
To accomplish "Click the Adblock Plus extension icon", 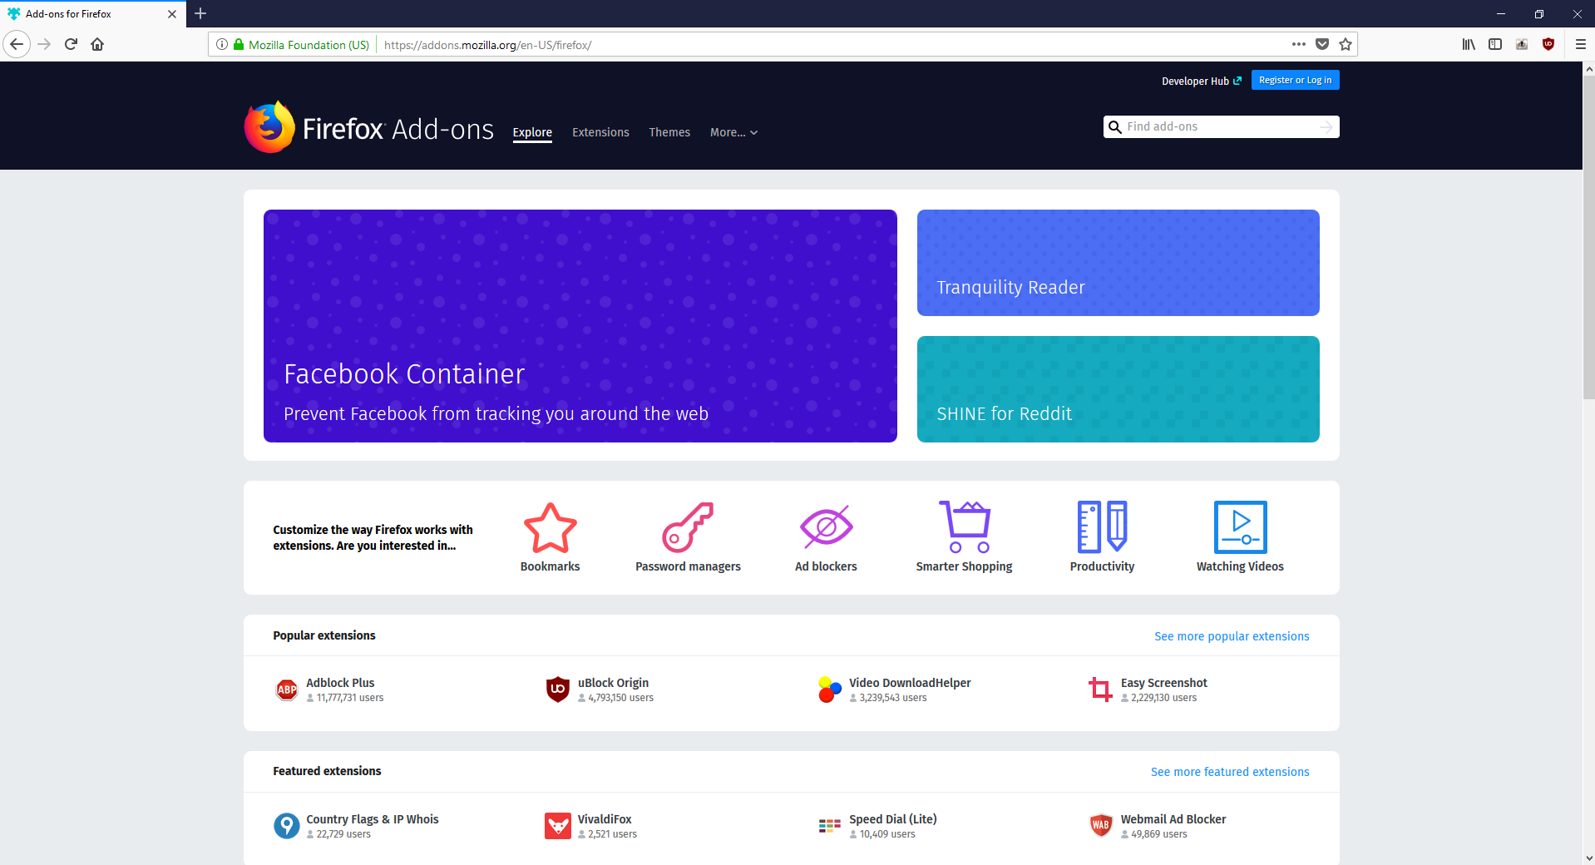I will coord(286,689).
